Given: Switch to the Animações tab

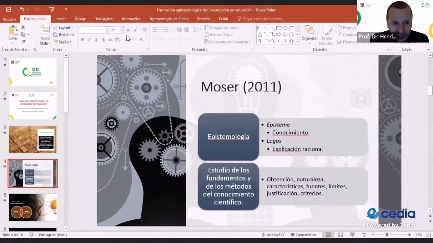Looking at the screenshot, I should click(x=131, y=19).
